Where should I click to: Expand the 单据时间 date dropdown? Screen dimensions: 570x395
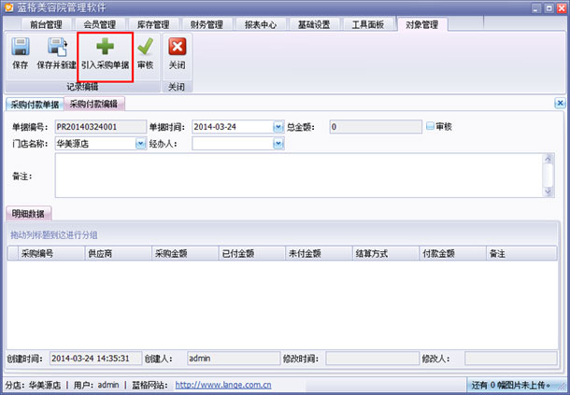coord(278,127)
